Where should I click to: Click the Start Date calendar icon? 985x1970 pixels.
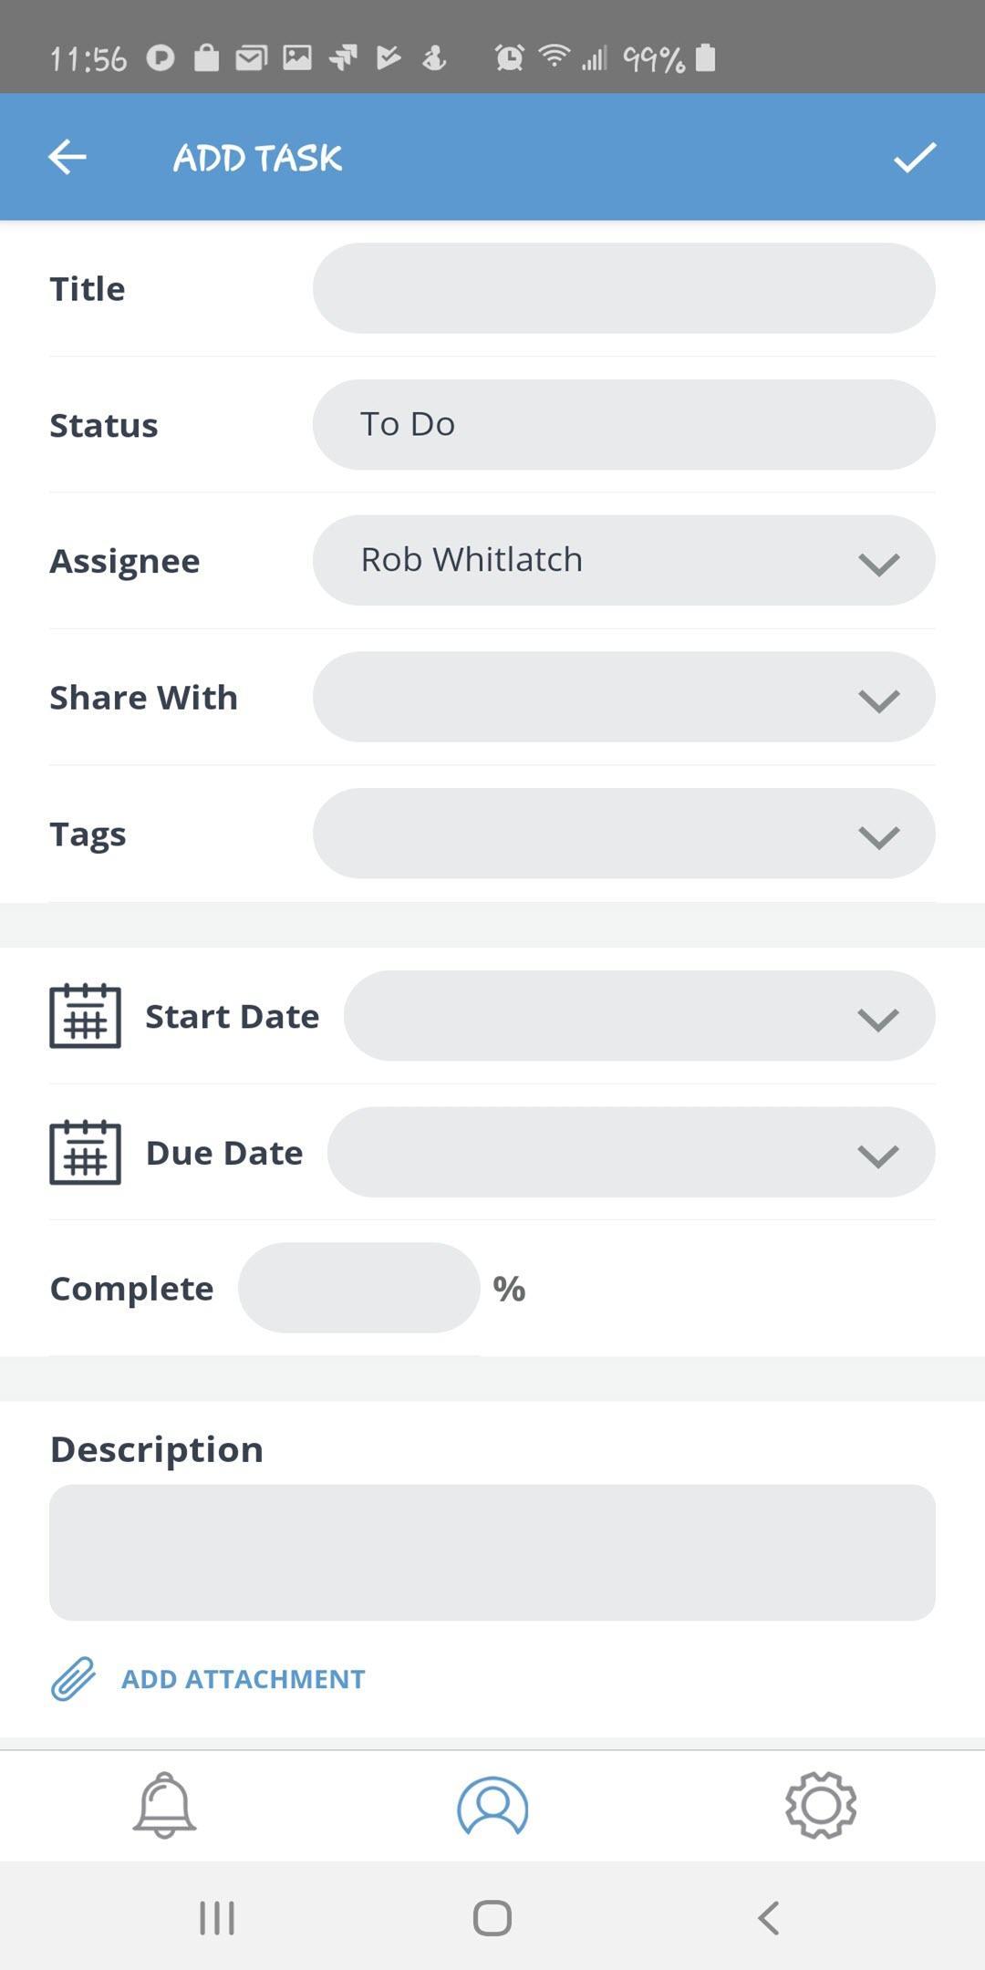(85, 1016)
